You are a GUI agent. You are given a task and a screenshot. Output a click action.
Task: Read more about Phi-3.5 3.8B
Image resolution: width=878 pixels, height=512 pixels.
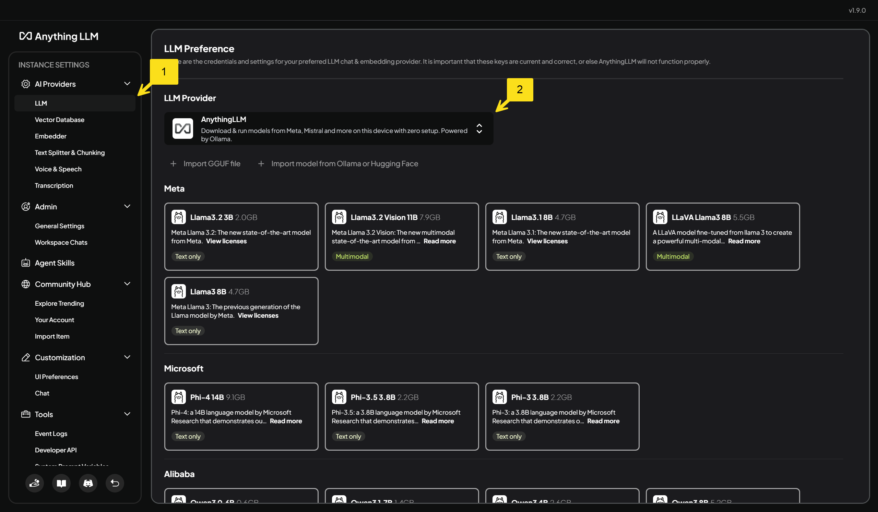point(438,421)
